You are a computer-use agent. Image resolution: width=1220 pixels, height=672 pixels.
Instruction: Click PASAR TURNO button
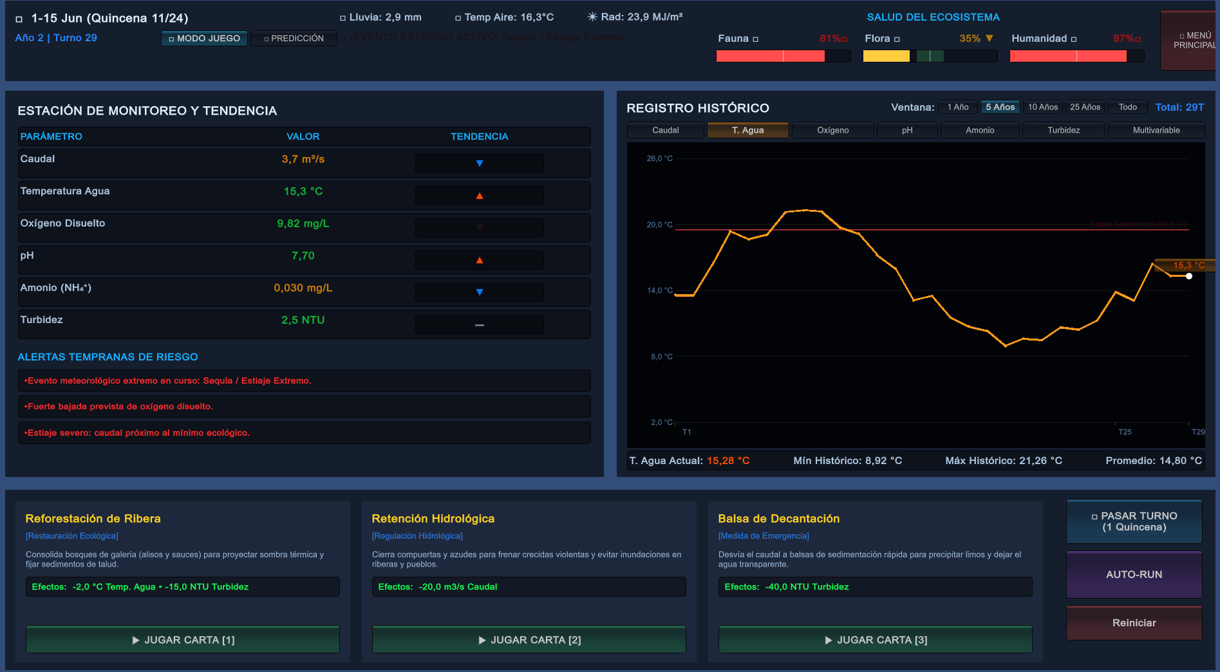1134,521
